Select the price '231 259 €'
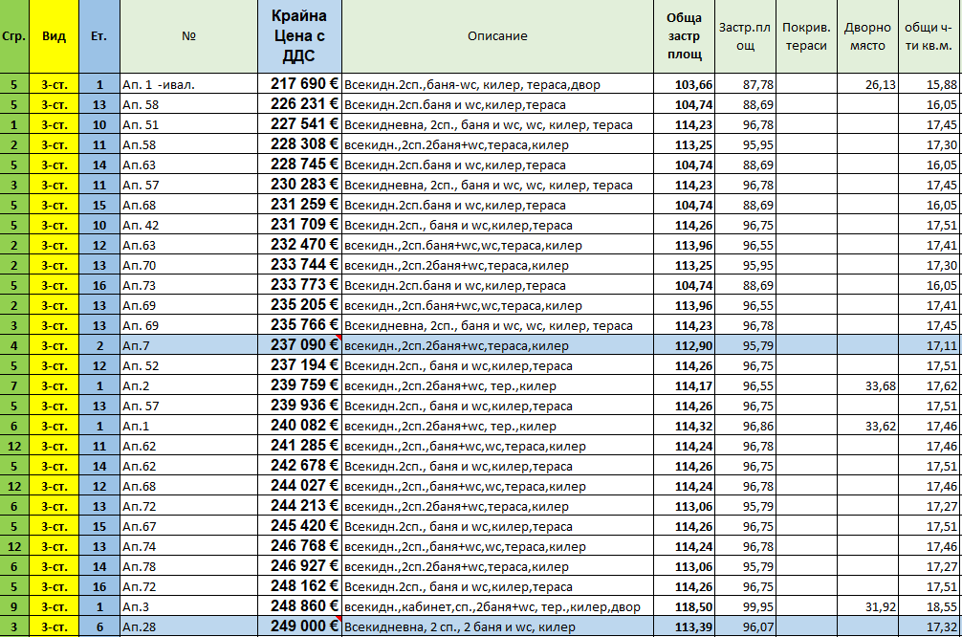962x637 pixels. 299,205
